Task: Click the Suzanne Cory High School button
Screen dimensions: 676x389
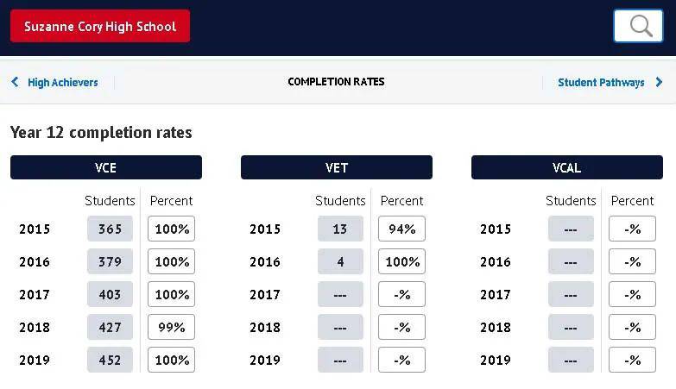Action: (100, 26)
